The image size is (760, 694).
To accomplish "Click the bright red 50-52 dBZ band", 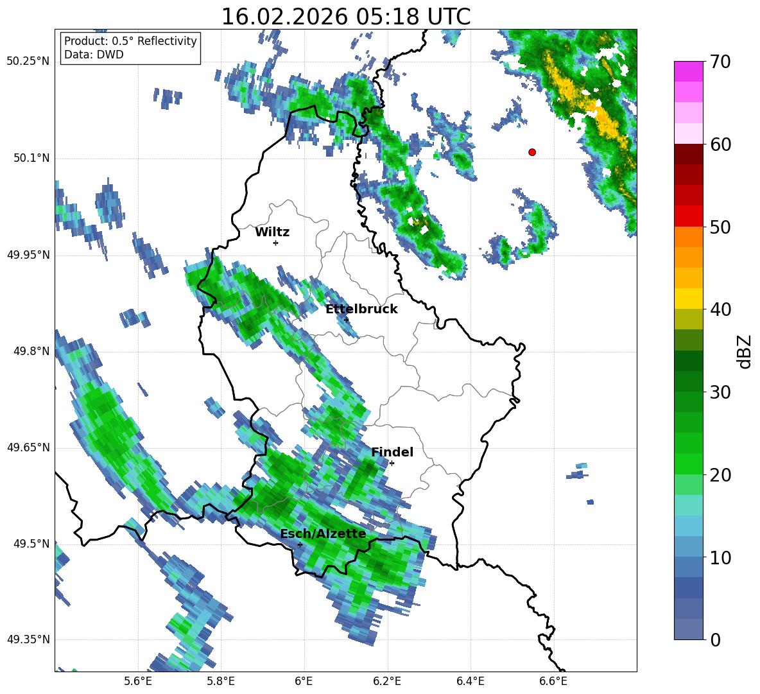I will click(688, 216).
